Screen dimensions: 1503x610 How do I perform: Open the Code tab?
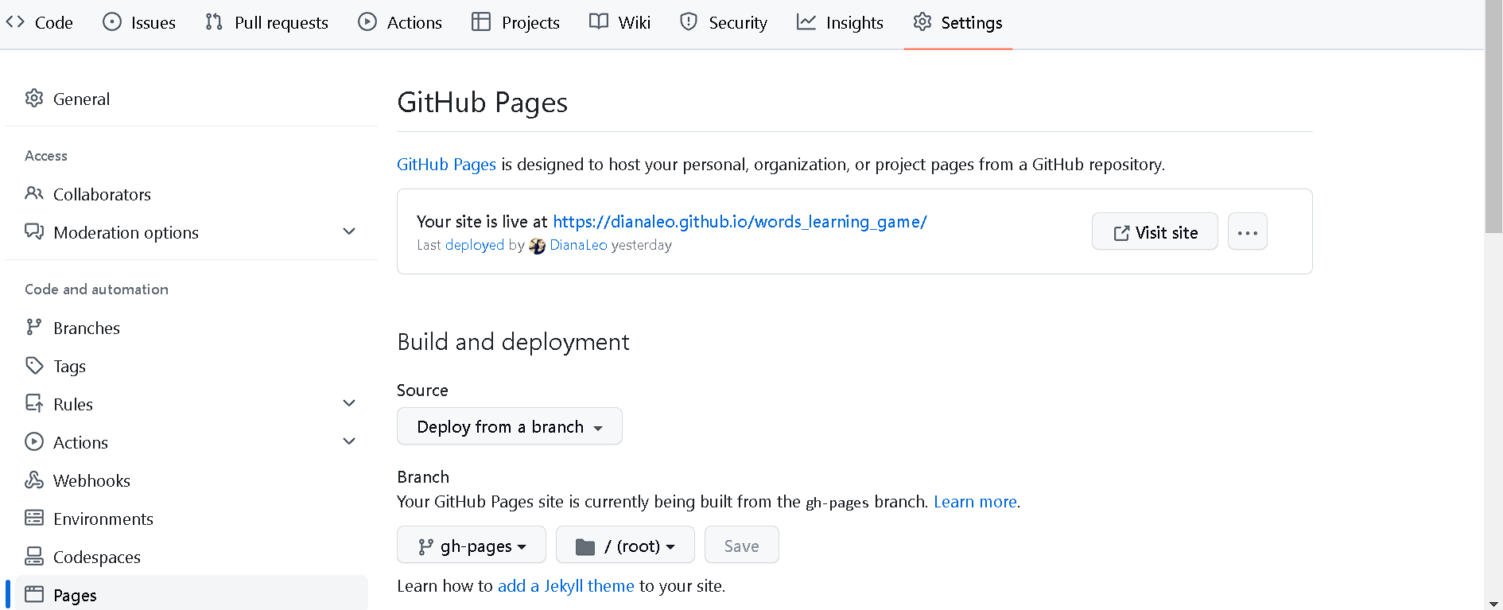[39, 22]
